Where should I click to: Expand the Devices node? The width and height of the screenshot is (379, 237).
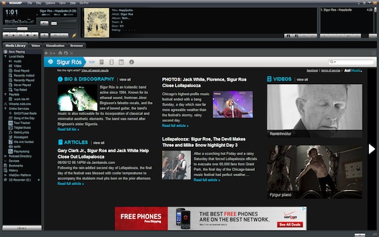tap(5, 161)
